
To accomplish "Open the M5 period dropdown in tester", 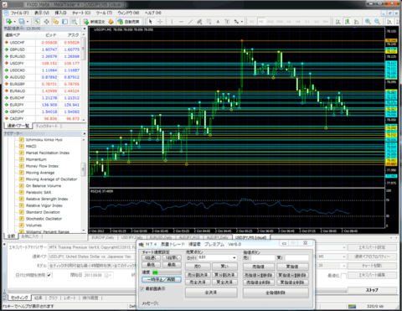I will (332, 257).
